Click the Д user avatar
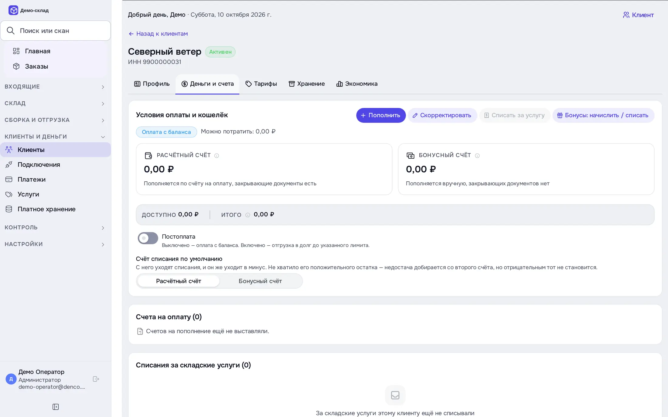Image resolution: width=668 pixels, height=417 pixels. coord(11,379)
